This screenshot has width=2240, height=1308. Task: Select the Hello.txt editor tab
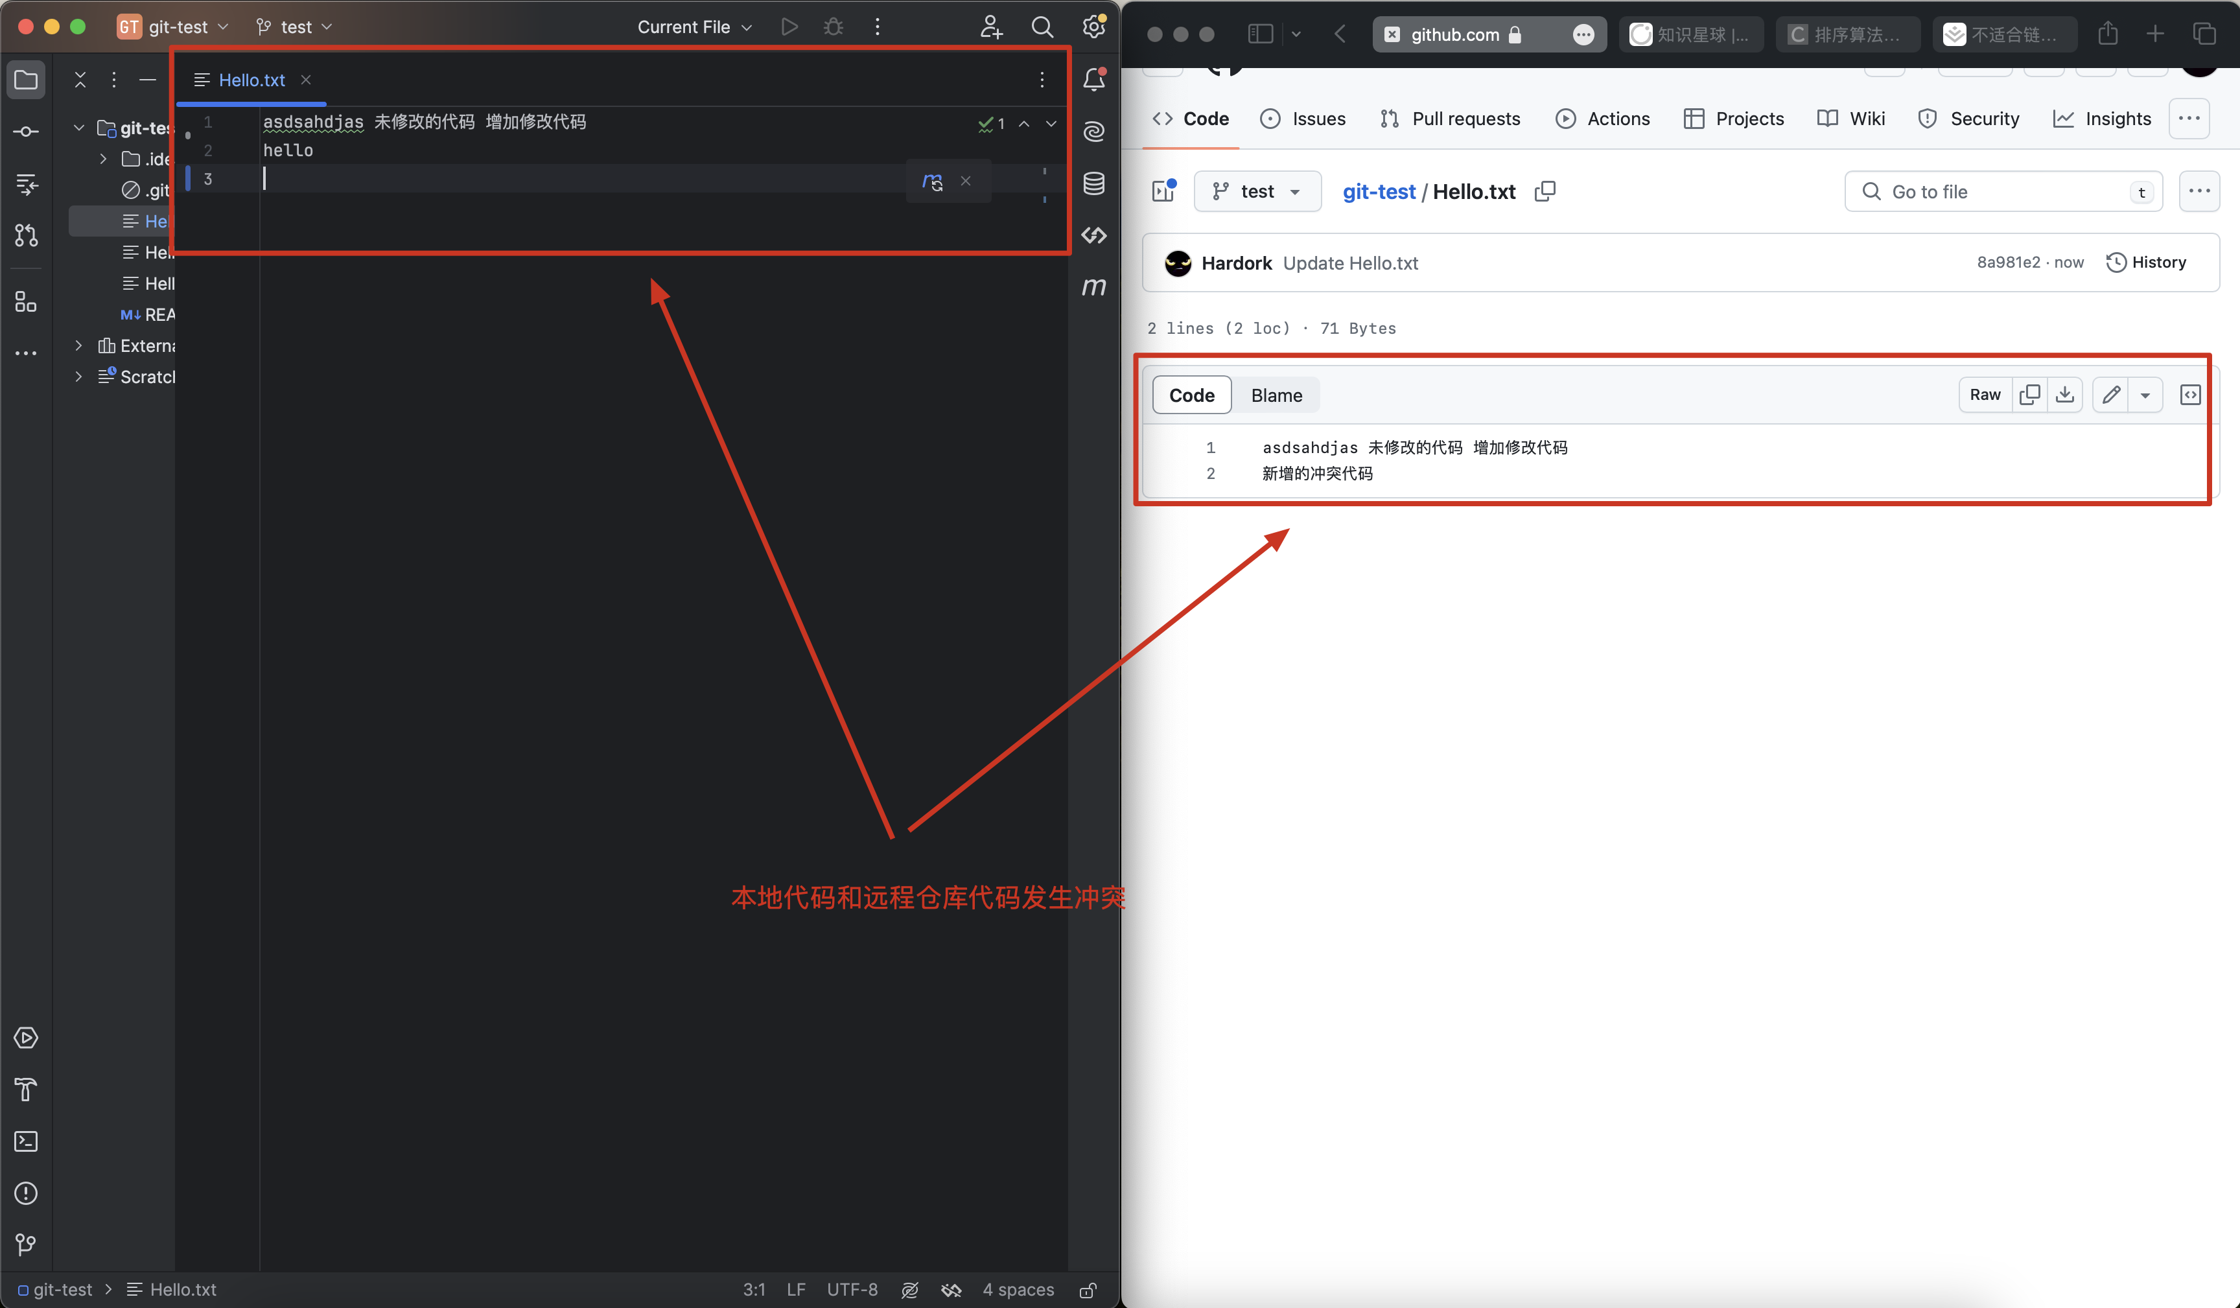[251, 79]
